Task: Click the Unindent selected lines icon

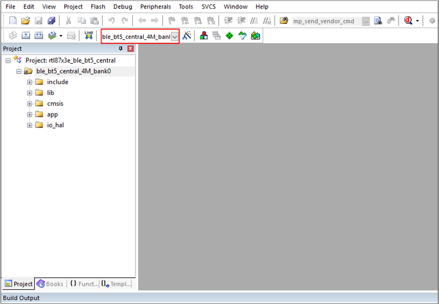Action: click(241, 21)
